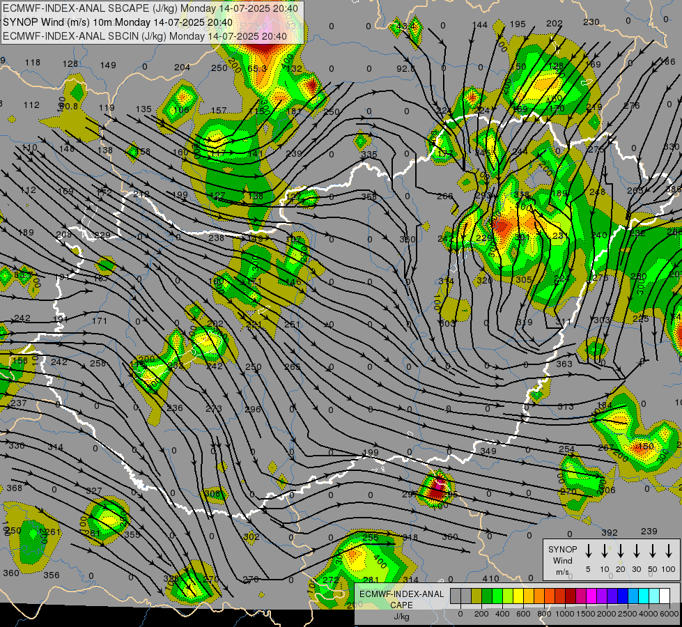Click the map value 204

pyautogui.click(x=182, y=67)
